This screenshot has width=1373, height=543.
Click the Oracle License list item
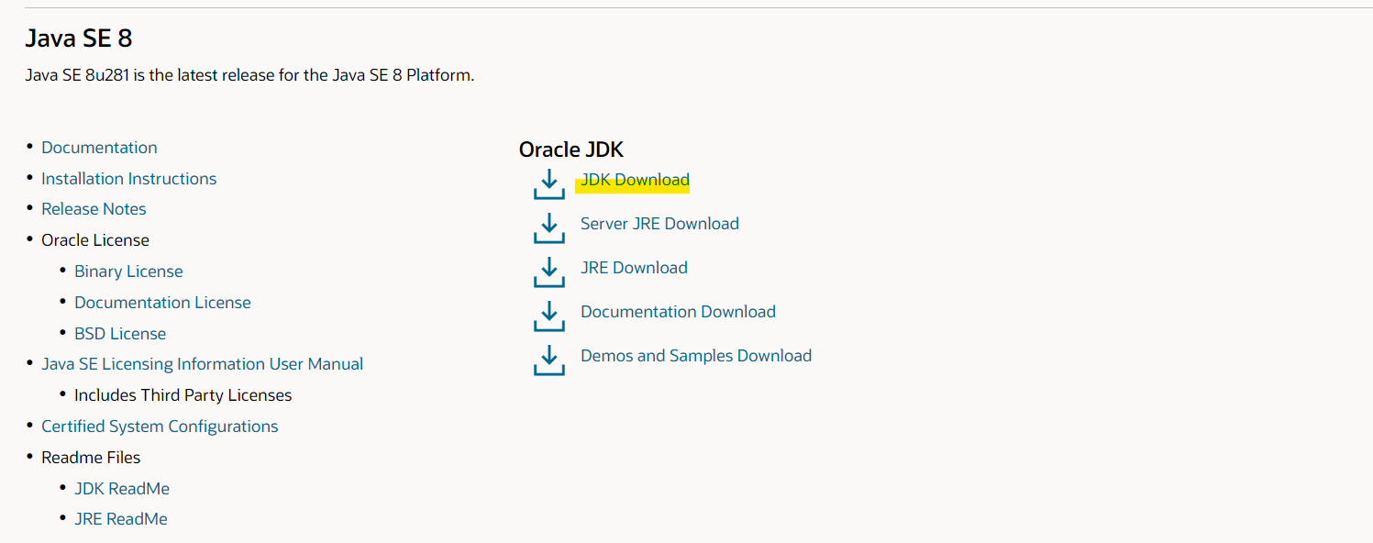click(95, 240)
